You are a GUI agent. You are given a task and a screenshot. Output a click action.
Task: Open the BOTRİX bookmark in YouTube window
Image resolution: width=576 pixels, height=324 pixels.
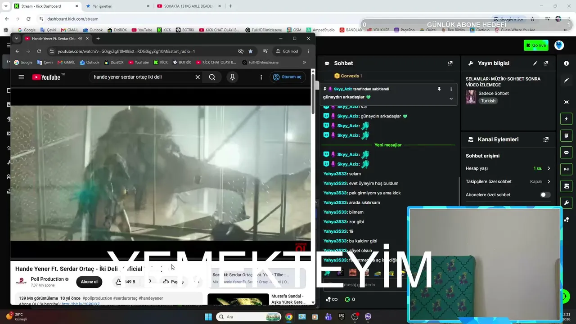click(x=181, y=63)
